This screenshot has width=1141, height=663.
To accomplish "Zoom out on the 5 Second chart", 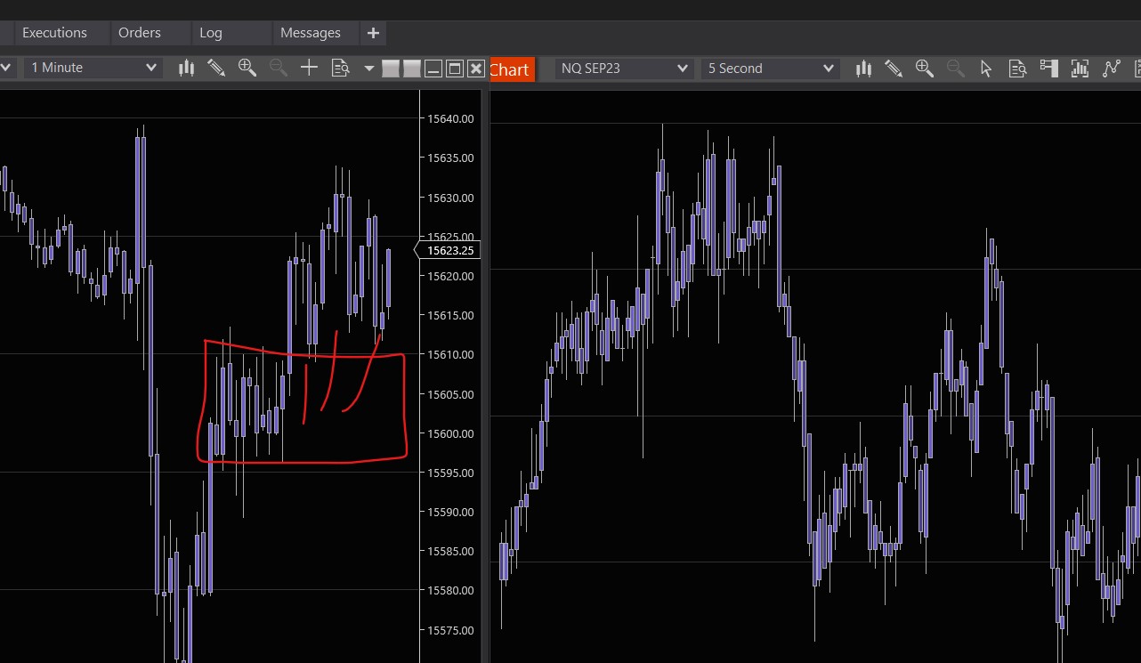I will 955,69.
